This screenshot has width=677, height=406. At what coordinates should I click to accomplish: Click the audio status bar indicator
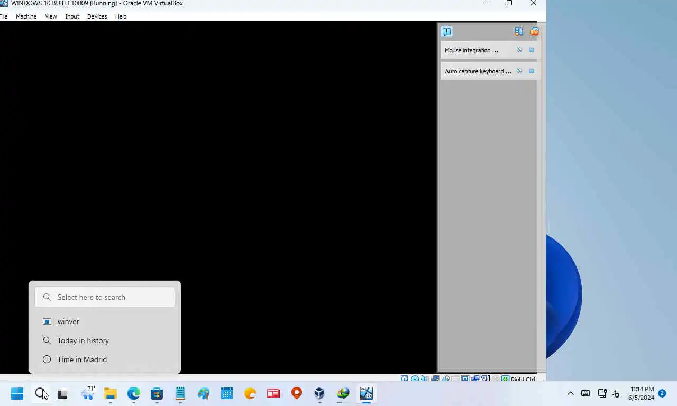pos(424,379)
